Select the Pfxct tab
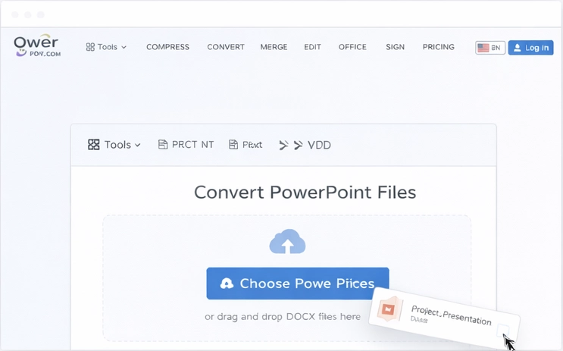This screenshot has height=351, width=563. pos(246,145)
